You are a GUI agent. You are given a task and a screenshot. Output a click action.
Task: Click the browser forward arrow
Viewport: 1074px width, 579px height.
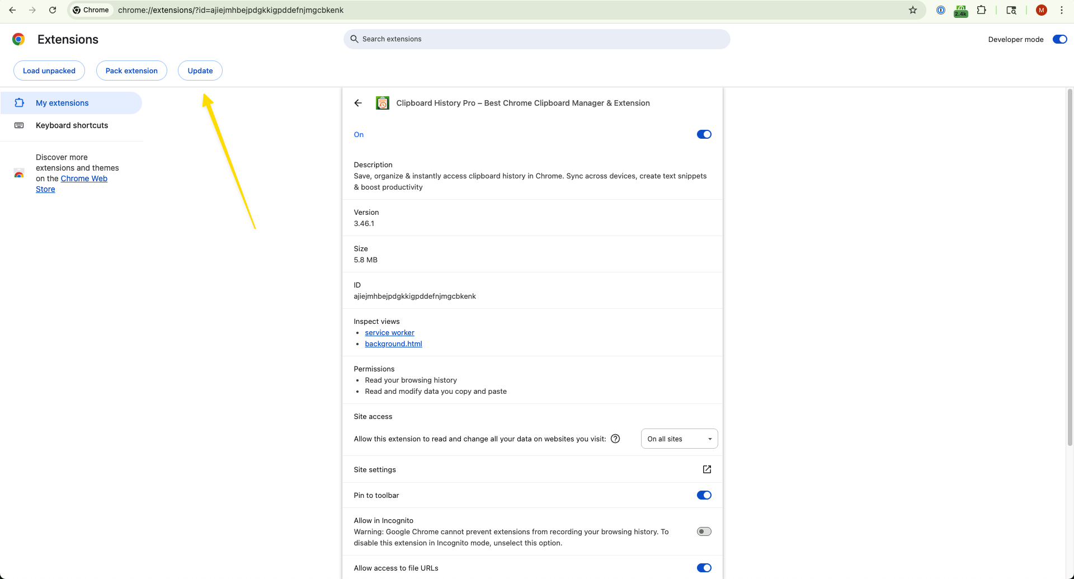coord(32,10)
